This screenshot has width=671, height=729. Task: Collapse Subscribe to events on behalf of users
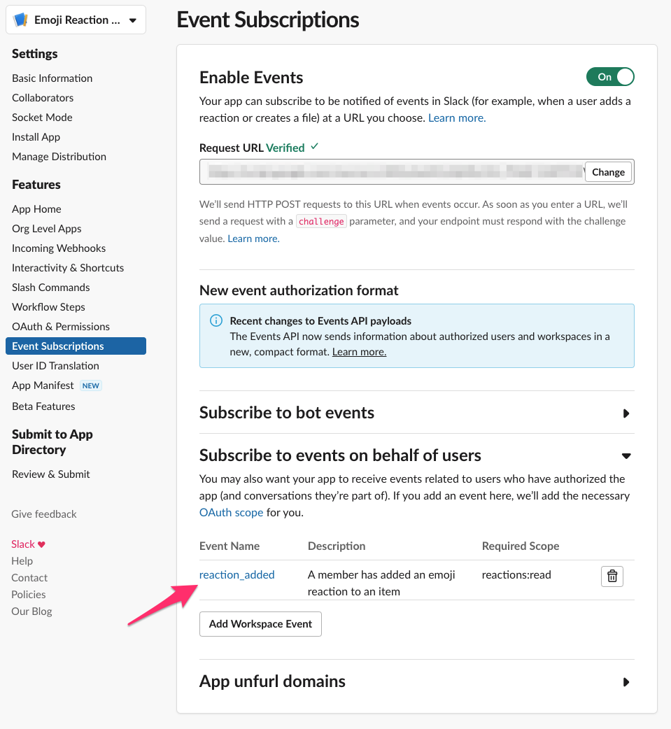626,456
